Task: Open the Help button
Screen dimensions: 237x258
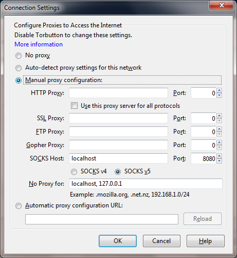Action: (206, 241)
